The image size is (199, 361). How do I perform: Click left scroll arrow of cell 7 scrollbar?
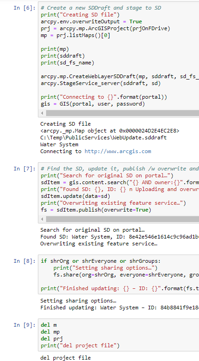42,219
